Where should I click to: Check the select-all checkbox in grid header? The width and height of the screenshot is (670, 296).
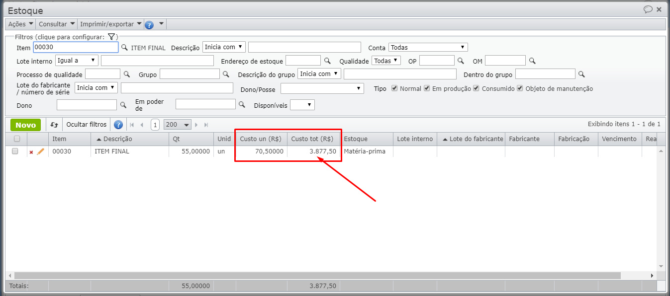pyautogui.click(x=17, y=139)
